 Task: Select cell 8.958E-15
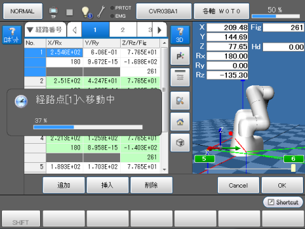pos(102,148)
